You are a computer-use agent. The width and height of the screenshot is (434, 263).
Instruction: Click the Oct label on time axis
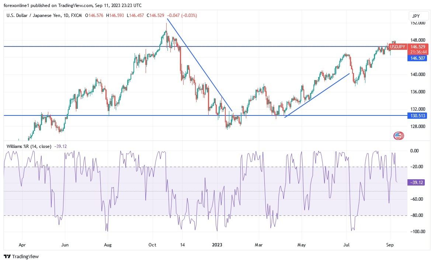(x=152, y=245)
